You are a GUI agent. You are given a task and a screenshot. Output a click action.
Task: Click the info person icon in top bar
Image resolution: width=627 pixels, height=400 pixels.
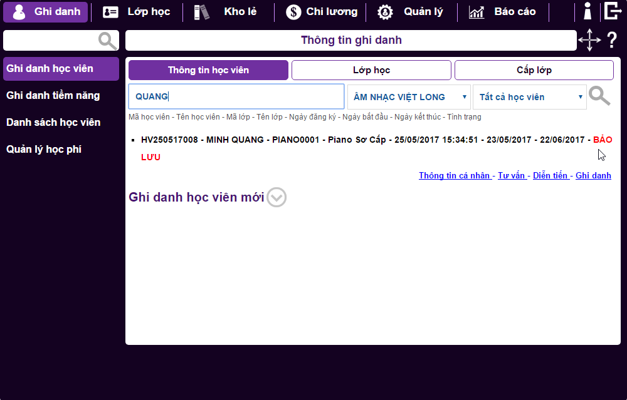[587, 11]
